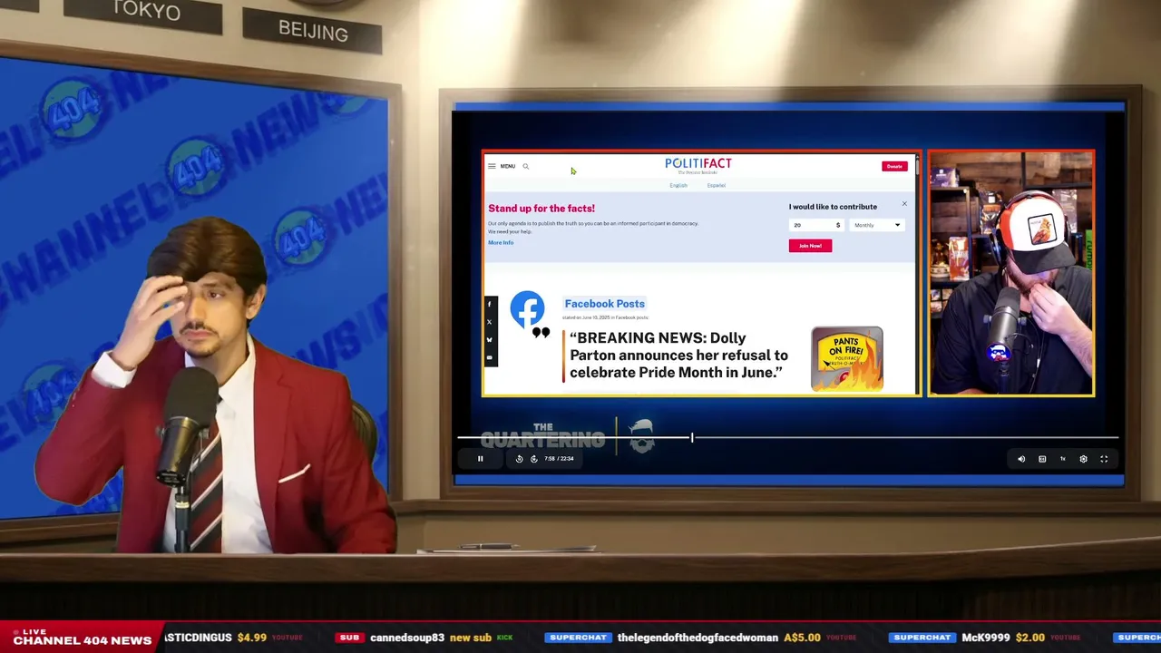Image resolution: width=1161 pixels, height=653 pixels.
Task: Click the TOKYO wall sign
Action: click(146, 12)
